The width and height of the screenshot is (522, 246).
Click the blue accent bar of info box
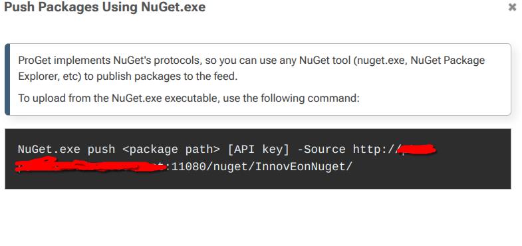click(x=7, y=80)
